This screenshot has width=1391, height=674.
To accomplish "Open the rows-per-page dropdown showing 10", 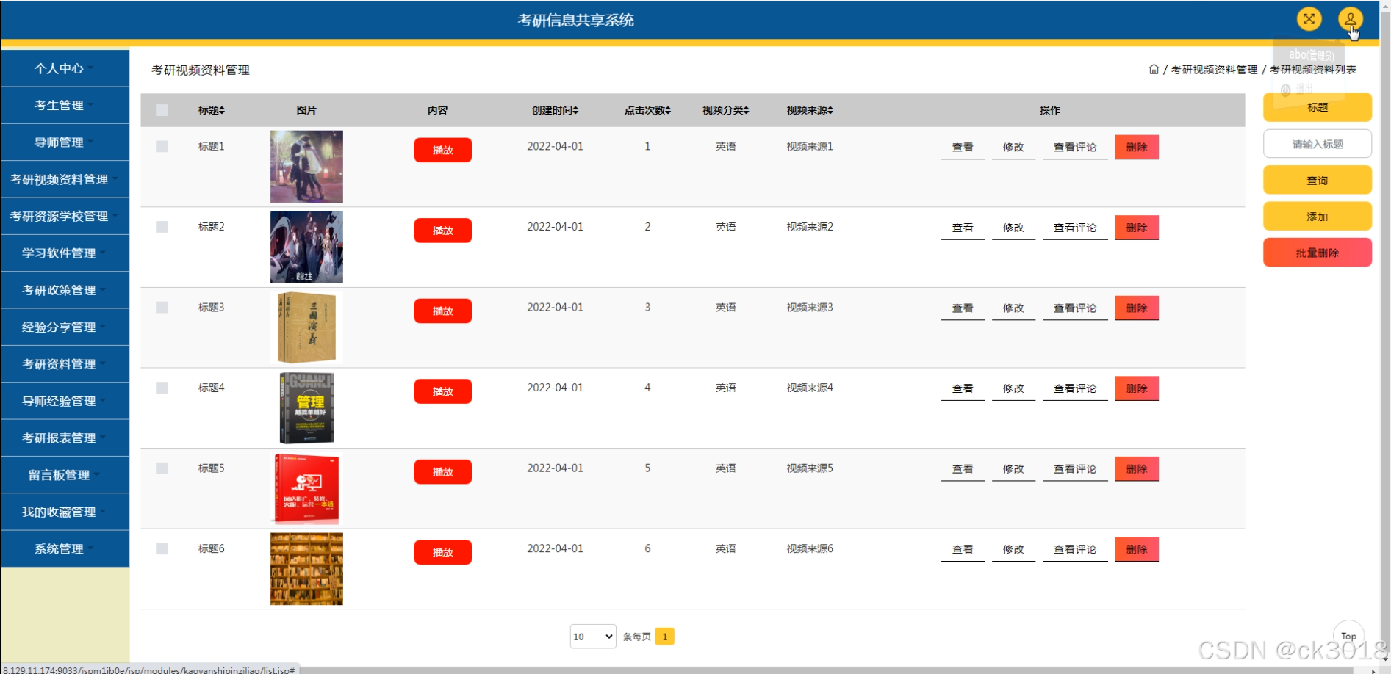I will 593,637.
